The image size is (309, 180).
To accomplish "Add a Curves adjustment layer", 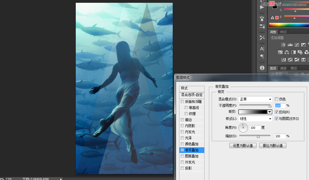I will 297,45.
